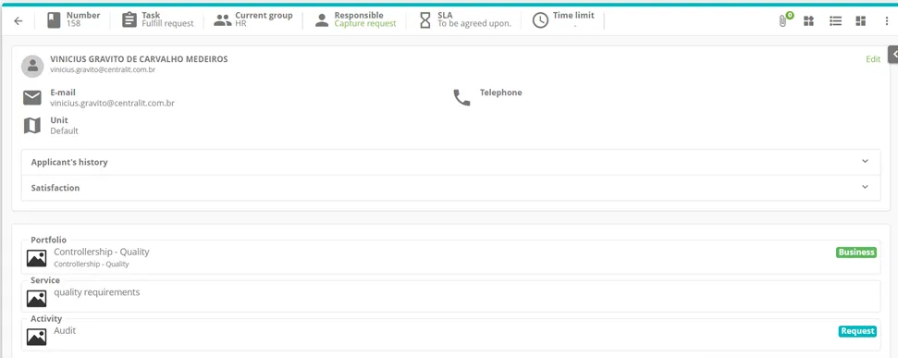
Task: Open the collapsed side panel arrow tab
Action: (892, 54)
